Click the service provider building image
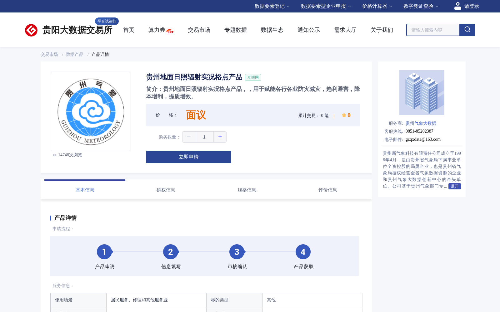 [422, 93]
